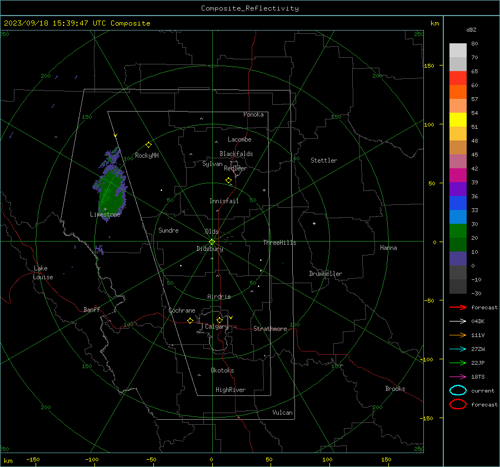This screenshot has height=467, width=500.
Task: Click the white asterisk marker near Limestone
Action: click(x=105, y=209)
